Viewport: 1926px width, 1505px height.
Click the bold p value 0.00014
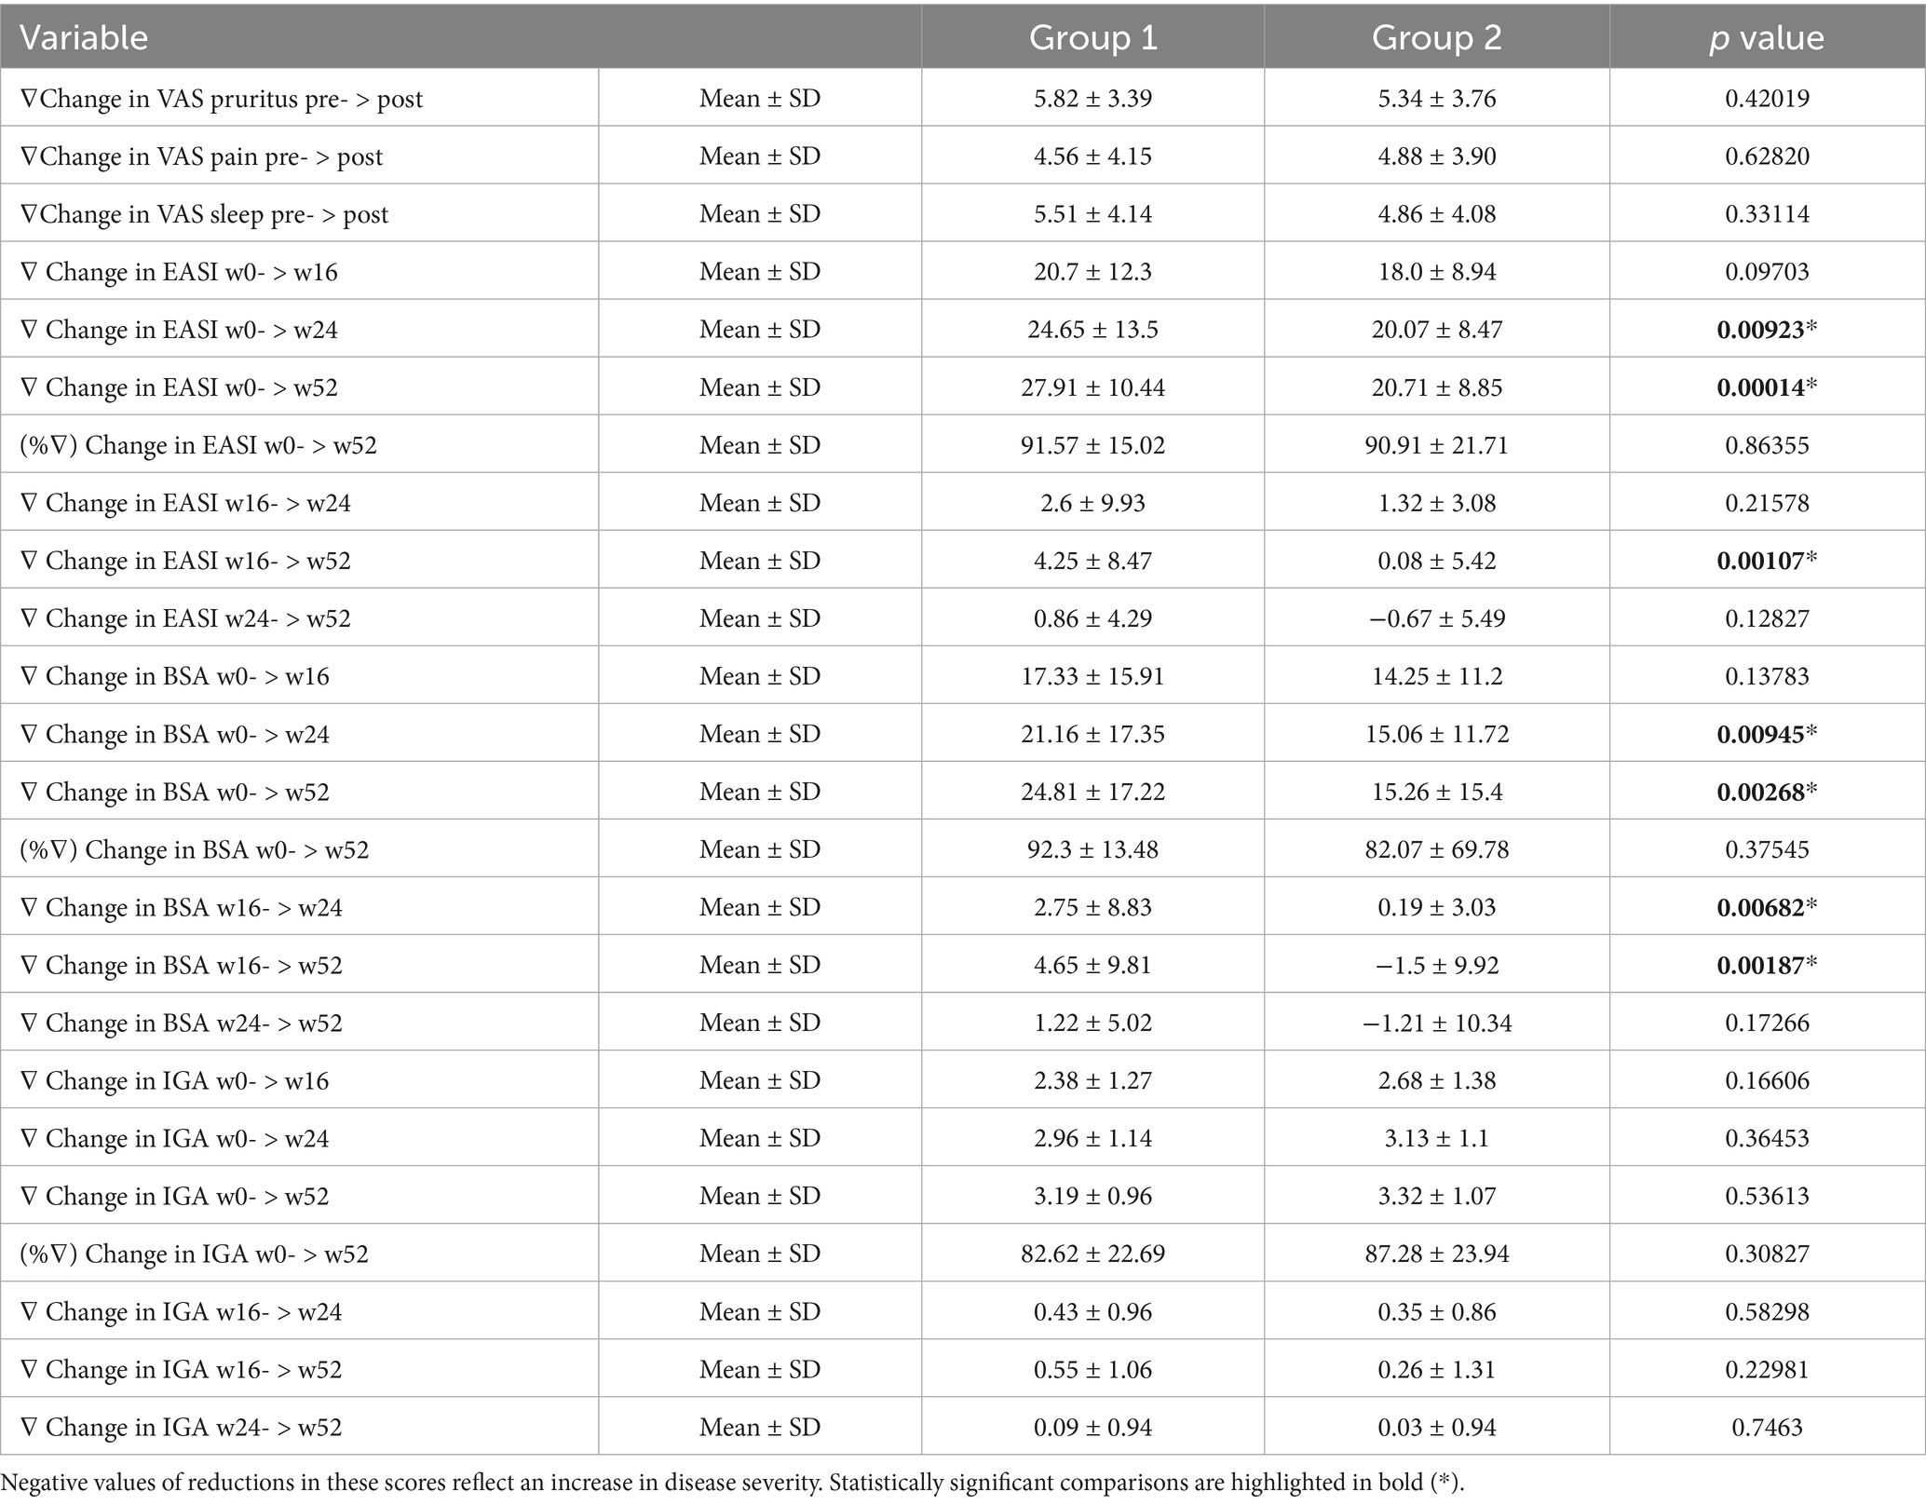click(1767, 387)
